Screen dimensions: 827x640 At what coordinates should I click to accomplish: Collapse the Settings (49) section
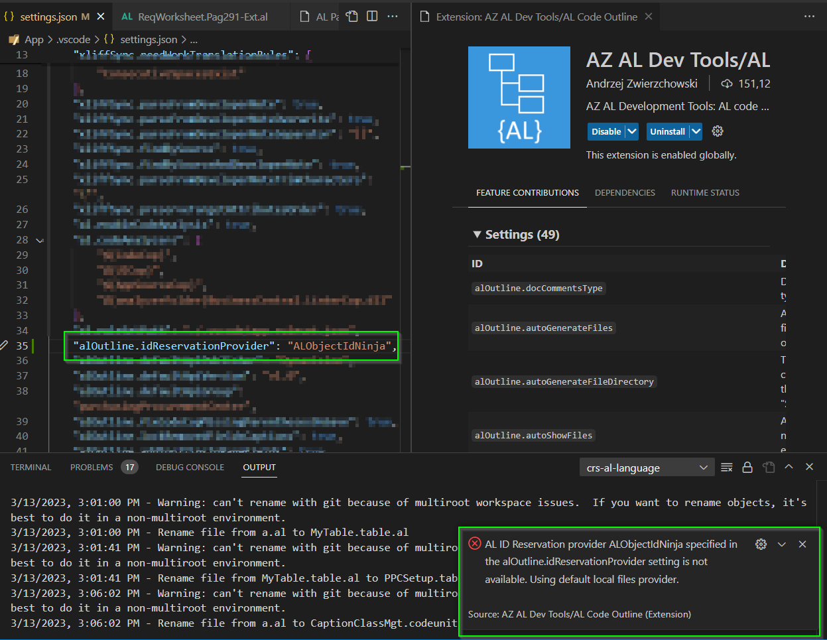tap(476, 234)
